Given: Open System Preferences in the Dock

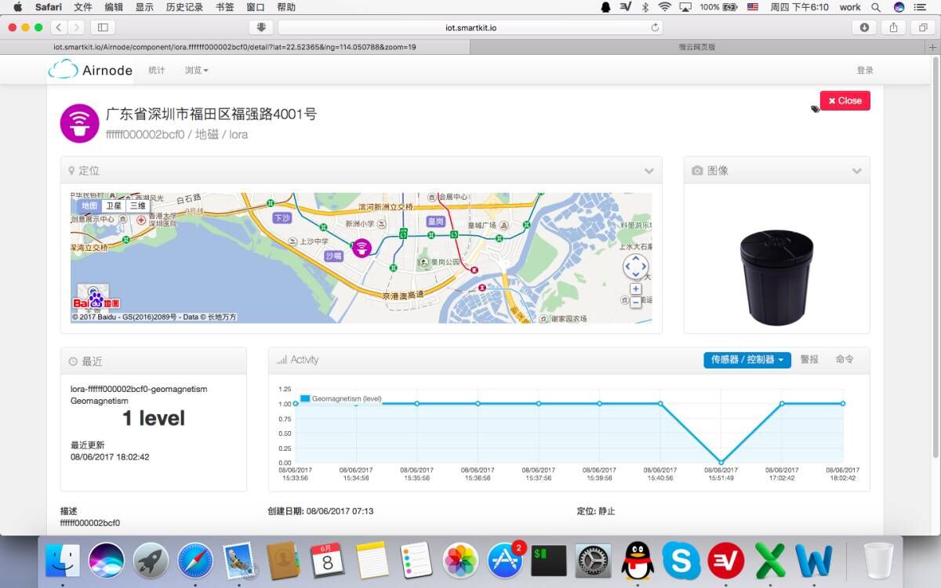Looking at the screenshot, I should point(593,561).
